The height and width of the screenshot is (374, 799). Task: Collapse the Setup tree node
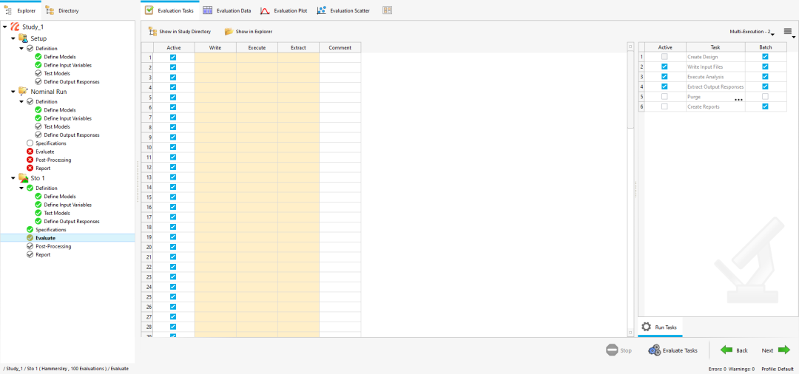click(13, 38)
